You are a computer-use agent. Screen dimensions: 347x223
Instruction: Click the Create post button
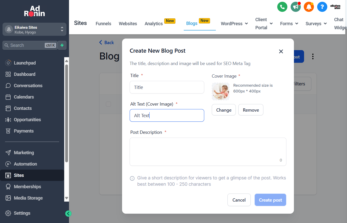tap(270, 200)
